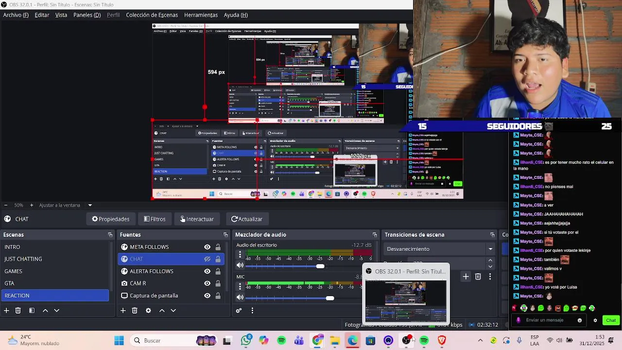Image resolution: width=622 pixels, height=350 pixels.
Task: Open chat settings gear icon
Action: coord(595,320)
